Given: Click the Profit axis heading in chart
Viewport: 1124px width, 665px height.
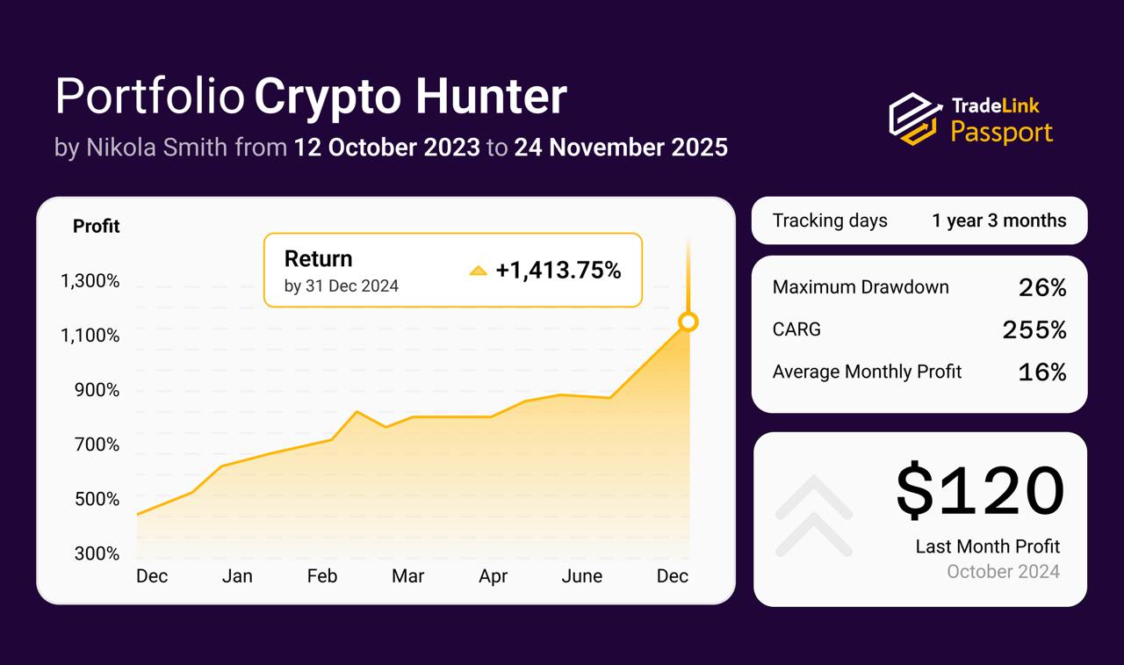Looking at the screenshot, I should tap(97, 227).
